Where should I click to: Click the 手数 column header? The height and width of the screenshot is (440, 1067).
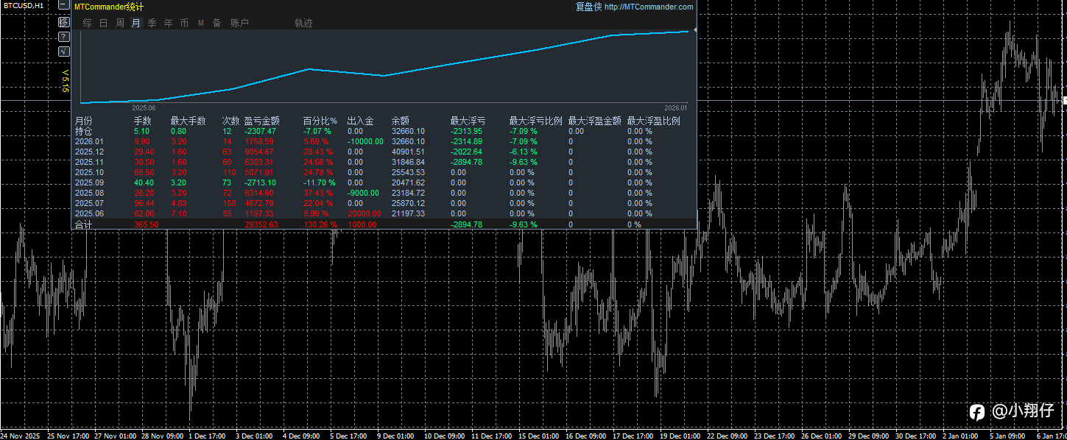coord(142,121)
